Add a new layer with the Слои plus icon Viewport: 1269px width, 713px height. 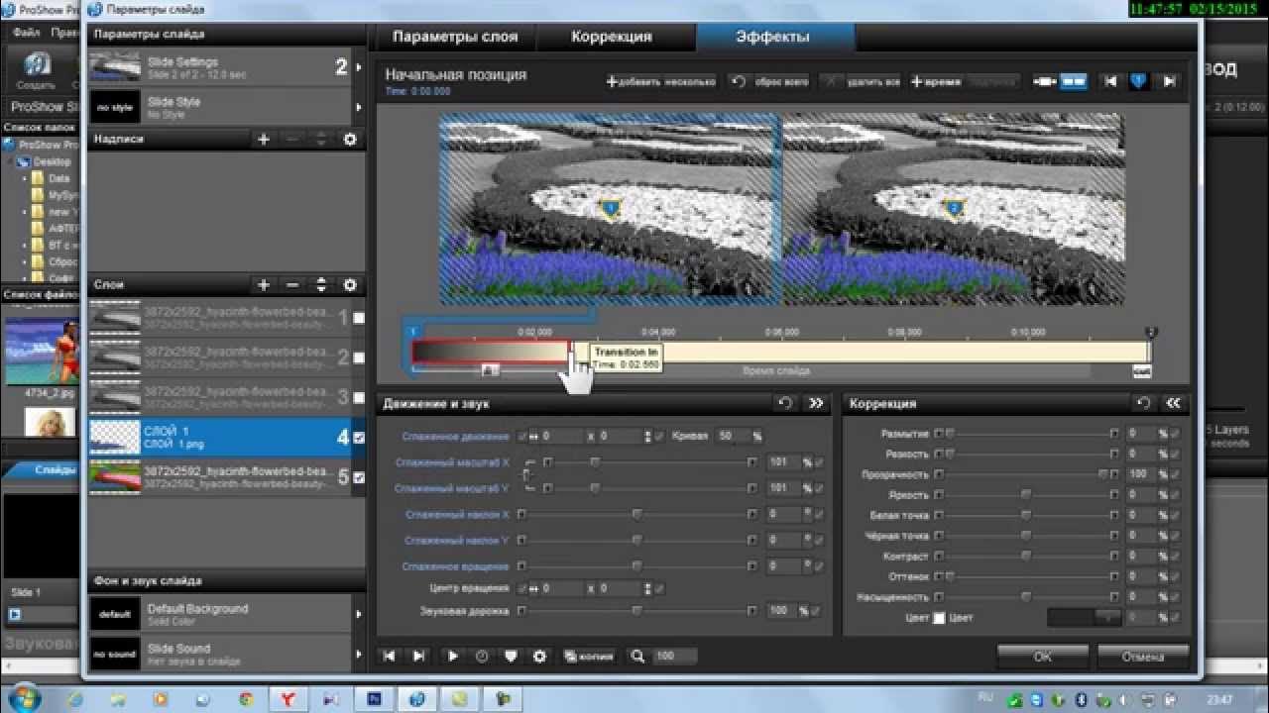click(x=264, y=285)
